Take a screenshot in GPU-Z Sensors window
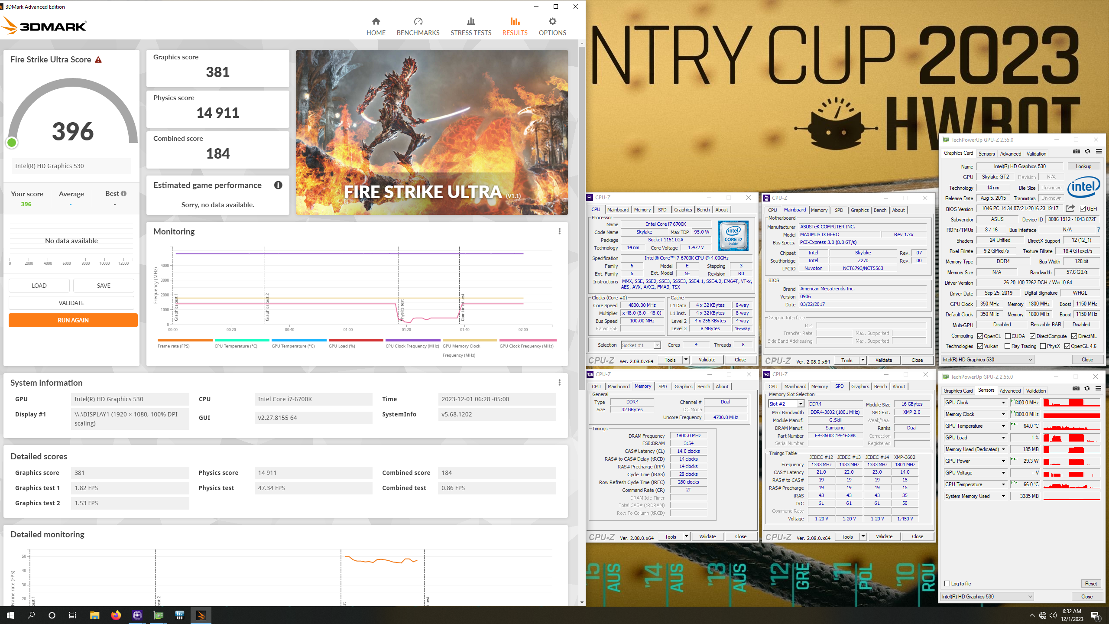This screenshot has width=1109, height=624. (x=1076, y=389)
